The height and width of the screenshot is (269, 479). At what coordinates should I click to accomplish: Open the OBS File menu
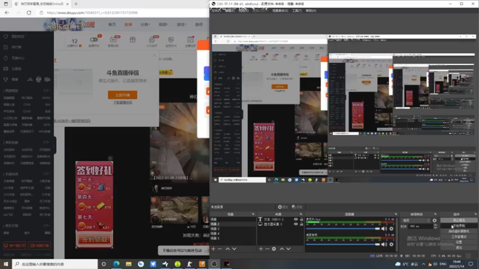click(x=216, y=11)
